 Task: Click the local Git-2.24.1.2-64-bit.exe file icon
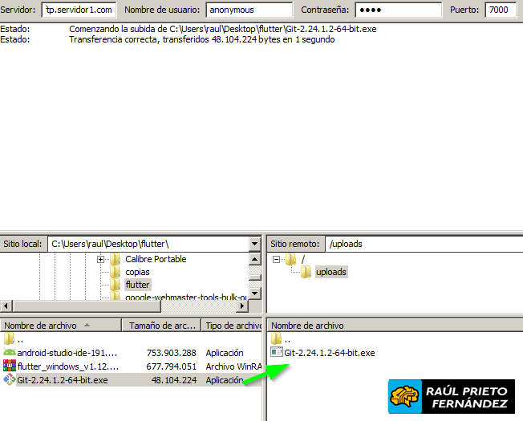pos(10,380)
